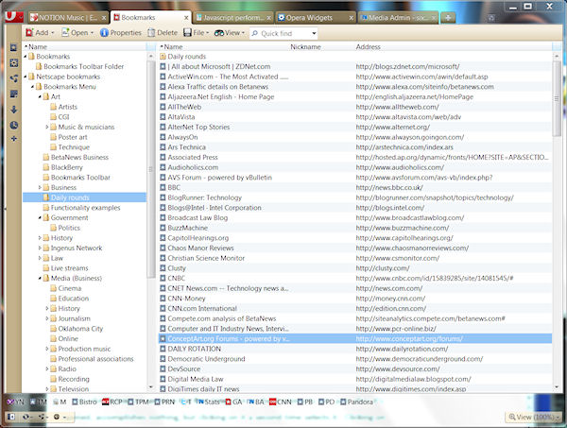Click the bookmark icon beside BBC
567x428 pixels.
pos(163,188)
